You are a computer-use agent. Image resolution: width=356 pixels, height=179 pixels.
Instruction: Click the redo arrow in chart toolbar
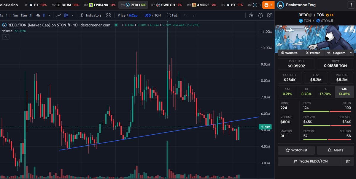(x=195, y=15)
